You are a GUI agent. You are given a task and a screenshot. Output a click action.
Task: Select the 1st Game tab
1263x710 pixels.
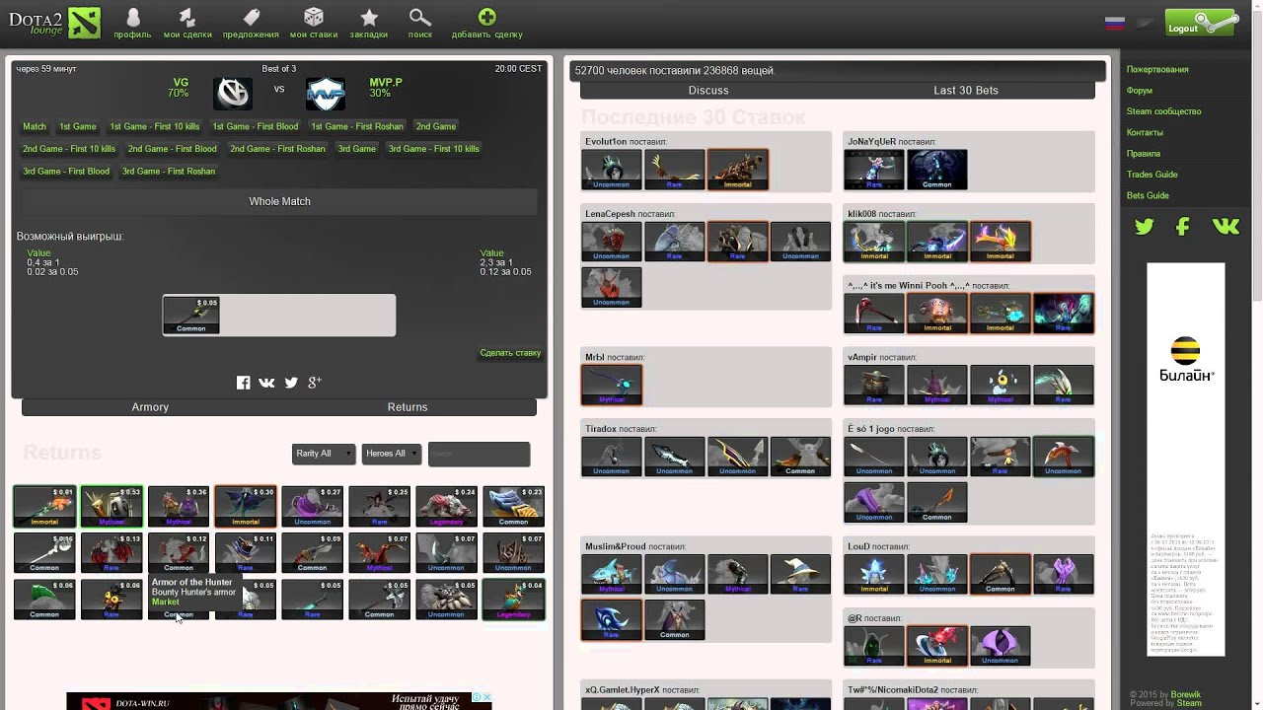coord(78,126)
